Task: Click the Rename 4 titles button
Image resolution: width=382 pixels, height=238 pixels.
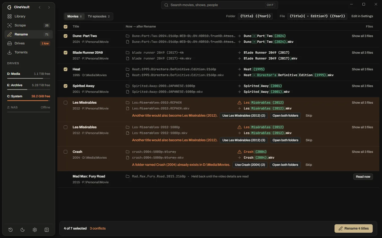Action: [354, 228]
